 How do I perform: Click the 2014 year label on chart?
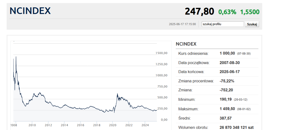(x=64, y=125)
